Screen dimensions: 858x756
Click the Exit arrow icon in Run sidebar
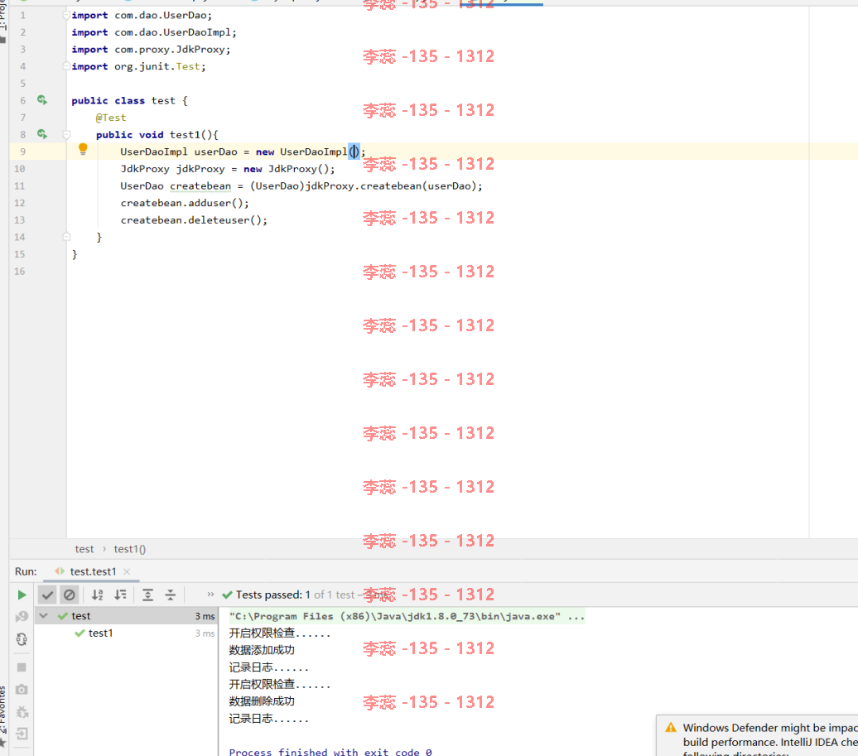pos(22,734)
